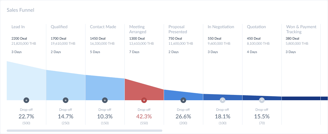Click the grey Quotation drop-off arrow icon
The width and height of the screenshot is (328, 134).
click(x=262, y=100)
